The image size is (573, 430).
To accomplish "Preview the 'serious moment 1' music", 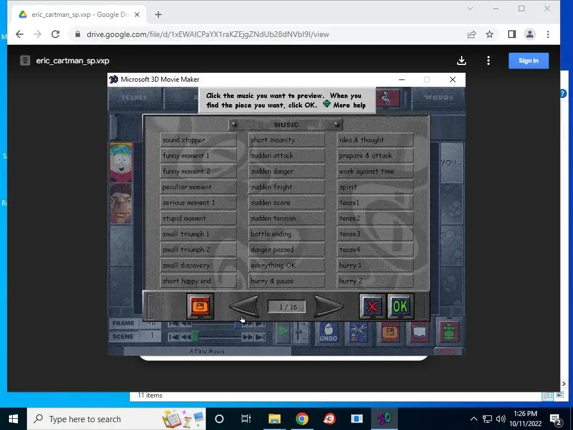I will click(x=198, y=203).
